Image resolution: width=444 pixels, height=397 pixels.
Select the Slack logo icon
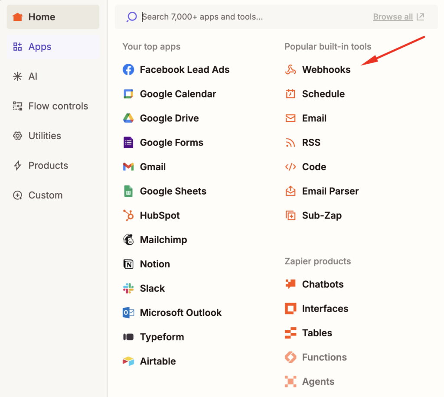[x=128, y=288]
